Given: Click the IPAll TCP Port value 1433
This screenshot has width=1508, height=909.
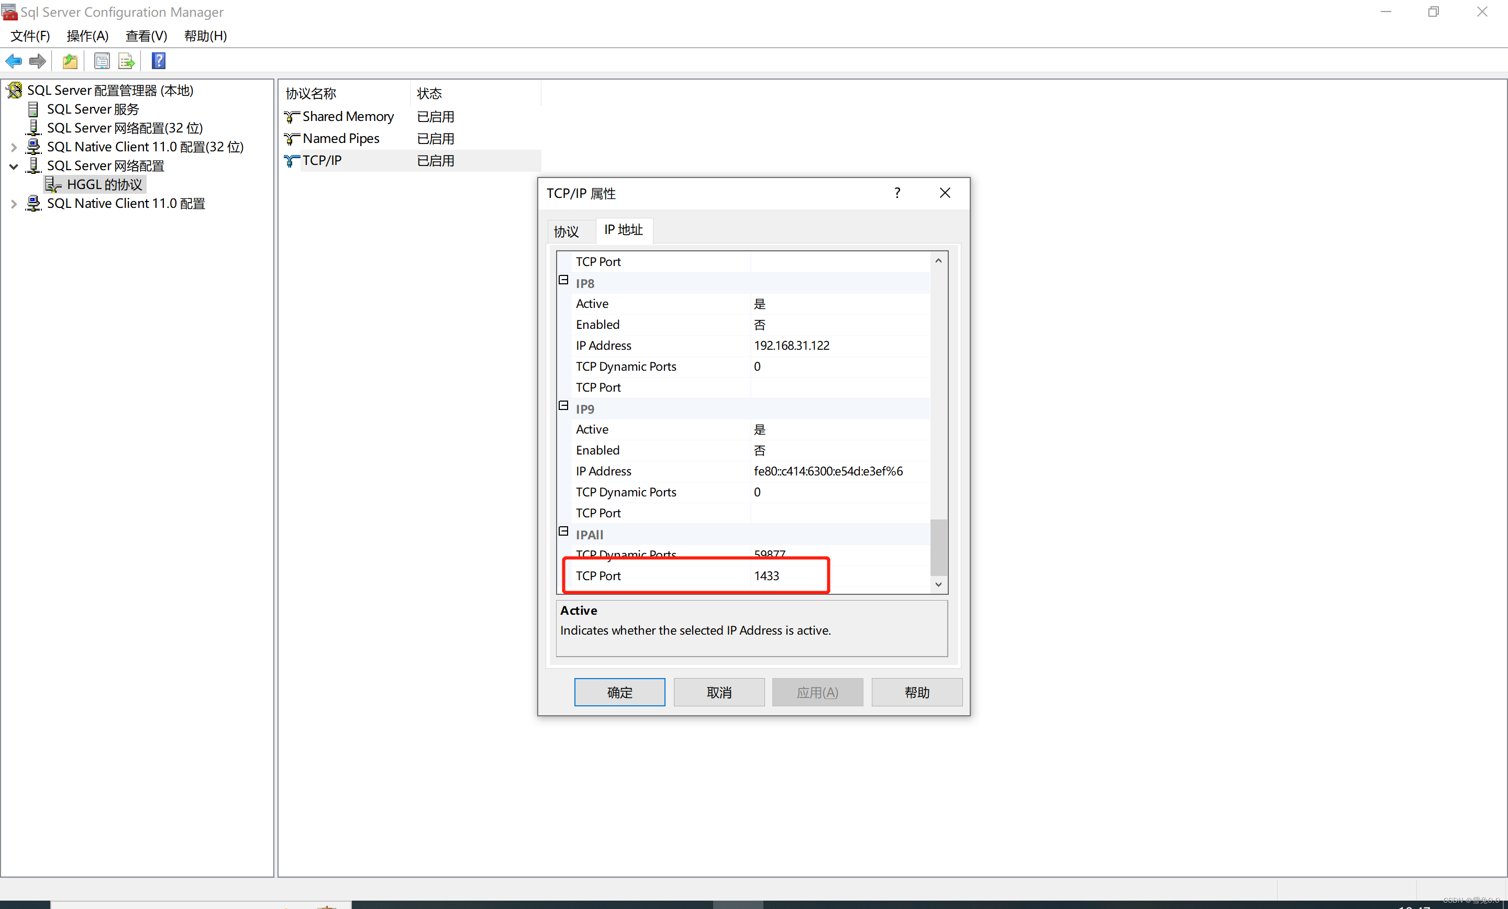Looking at the screenshot, I should 766,575.
